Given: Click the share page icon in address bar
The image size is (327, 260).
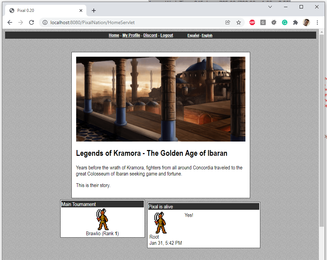Looking at the screenshot, I should coord(228,22).
